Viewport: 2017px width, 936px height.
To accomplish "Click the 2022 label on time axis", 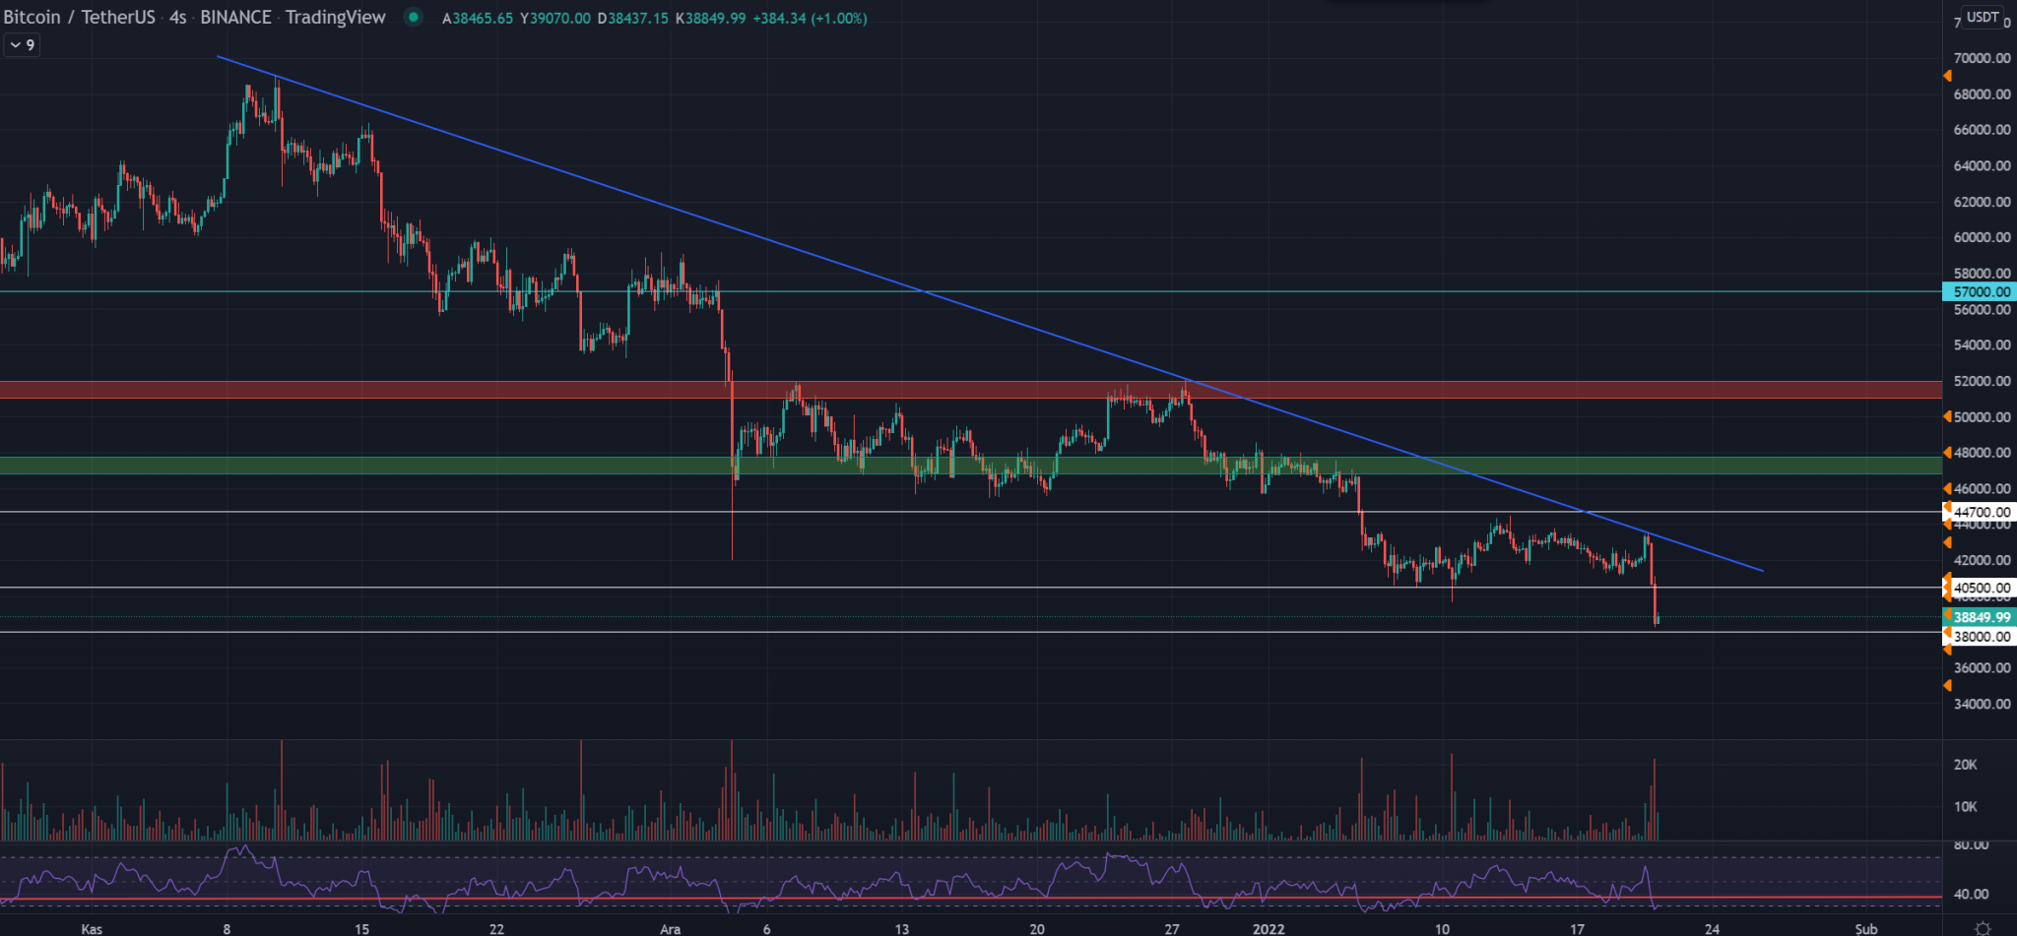I will 1268,928.
